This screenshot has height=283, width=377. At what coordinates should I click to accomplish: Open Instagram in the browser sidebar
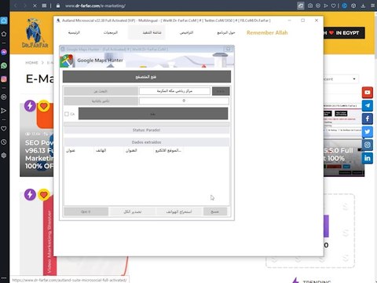(x=4, y=79)
